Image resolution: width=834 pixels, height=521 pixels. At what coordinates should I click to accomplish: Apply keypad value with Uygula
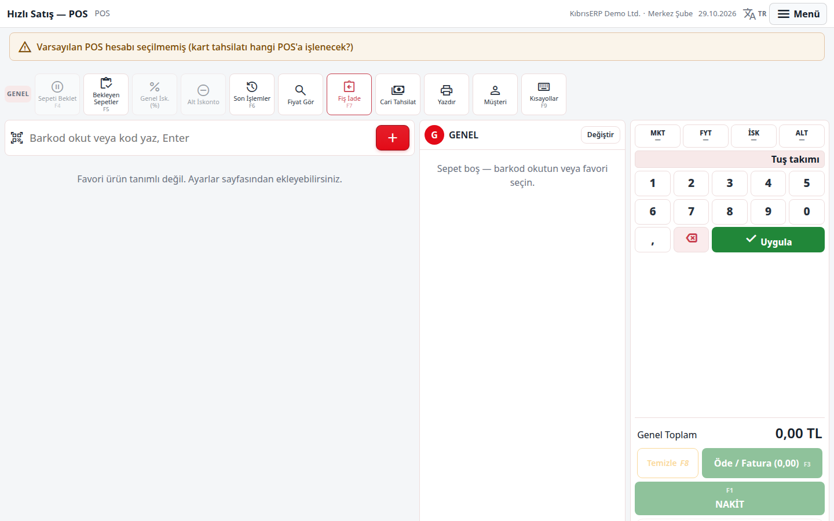pyautogui.click(x=768, y=240)
